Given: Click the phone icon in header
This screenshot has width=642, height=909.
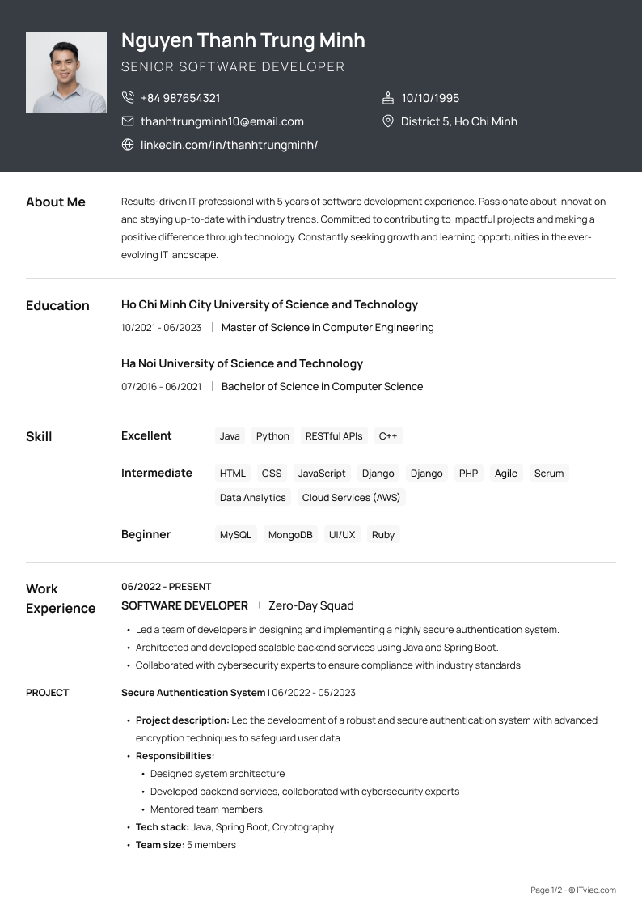Looking at the screenshot, I should 128,98.
